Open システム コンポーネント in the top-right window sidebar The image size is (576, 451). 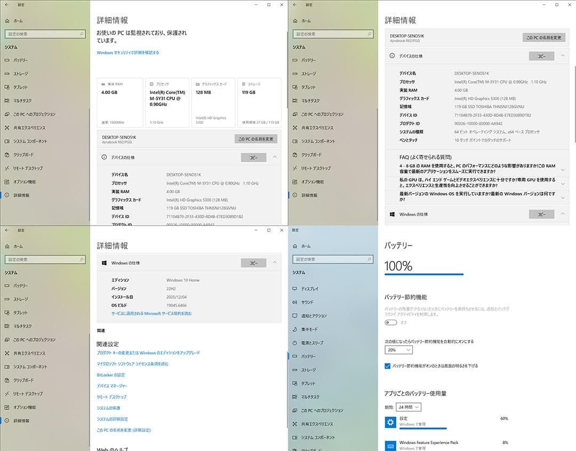point(314,141)
